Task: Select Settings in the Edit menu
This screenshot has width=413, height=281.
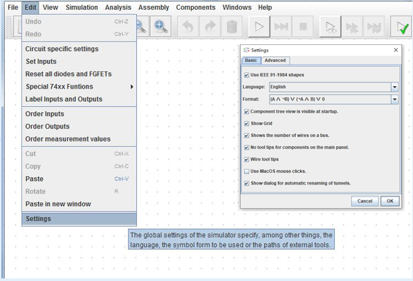Action: [x=79, y=219]
